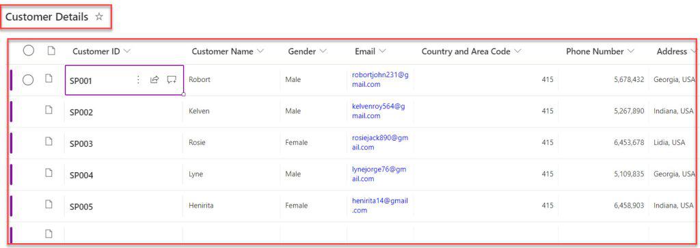Screen dimensions: 700x248
Task: Click the customer name Henirita
Action: point(201,206)
